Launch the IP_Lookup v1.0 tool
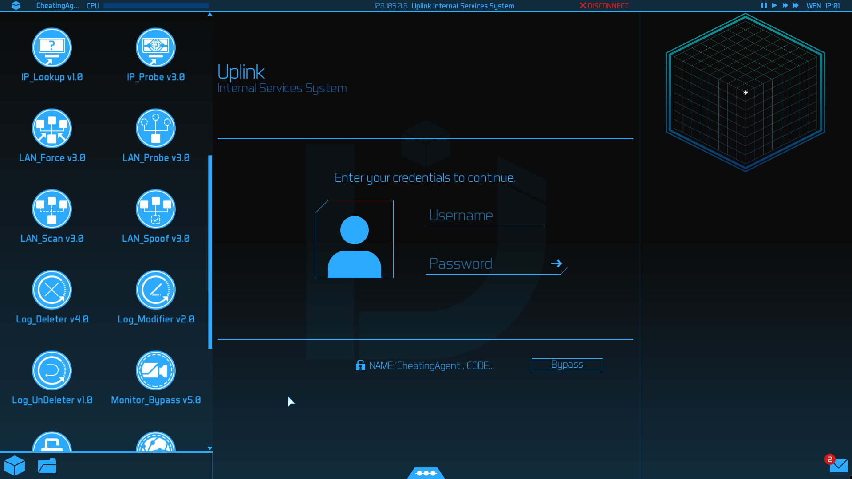The width and height of the screenshot is (852, 479). click(x=52, y=55)
